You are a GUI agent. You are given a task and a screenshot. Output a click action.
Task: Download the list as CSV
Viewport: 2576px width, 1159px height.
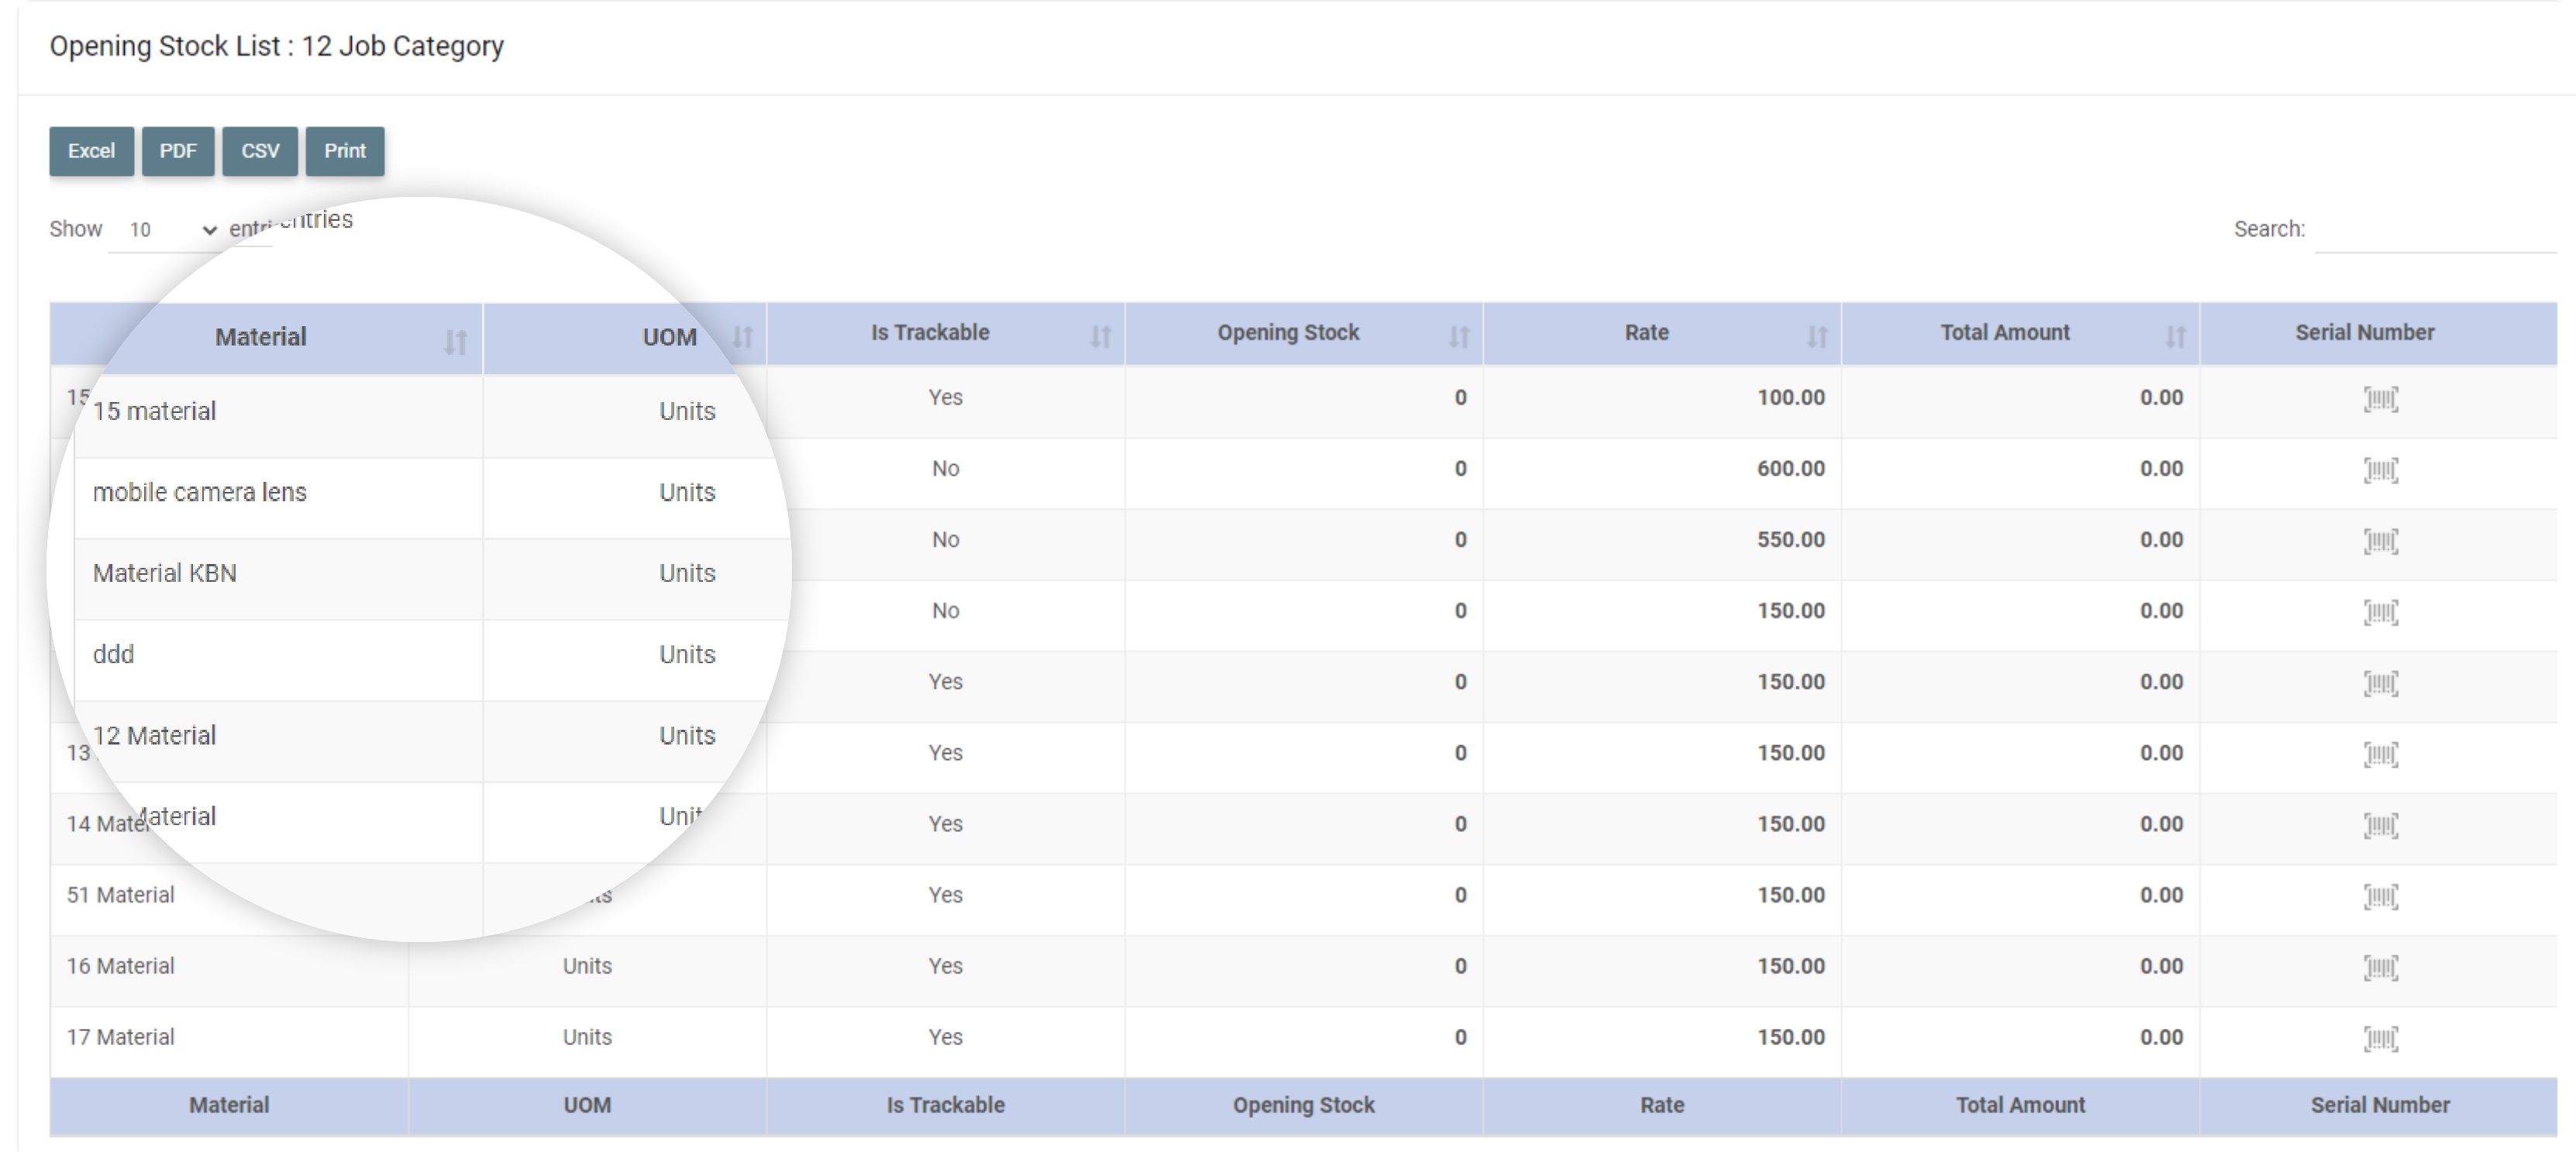(x=260, y=151)
